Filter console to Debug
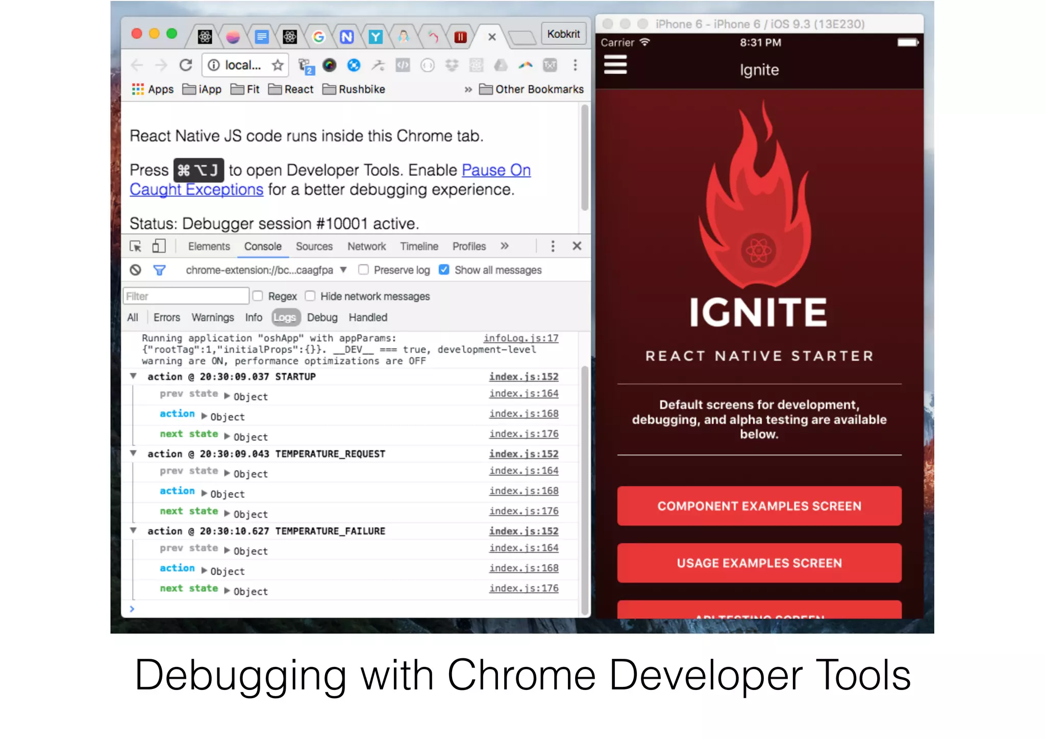Screen dimensions: 1045x739 click(x=322, y=318)
